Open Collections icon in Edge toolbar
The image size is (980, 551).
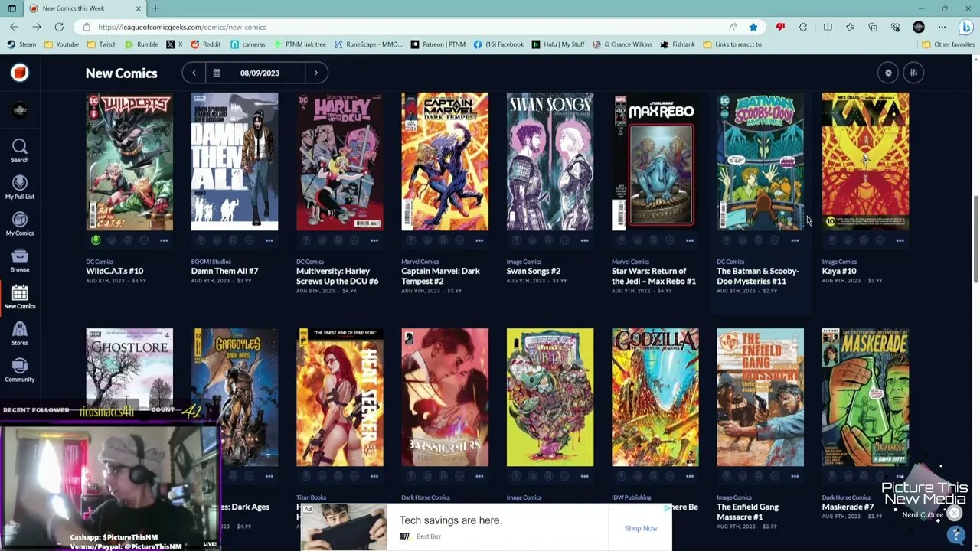click(x=873, y=27)
